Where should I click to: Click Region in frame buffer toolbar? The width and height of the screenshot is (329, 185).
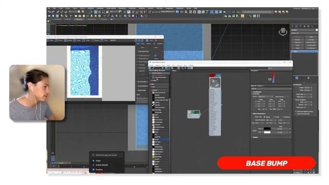96,41
